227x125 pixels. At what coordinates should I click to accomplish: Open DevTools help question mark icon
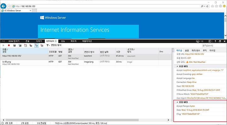(x=215, y=41)
